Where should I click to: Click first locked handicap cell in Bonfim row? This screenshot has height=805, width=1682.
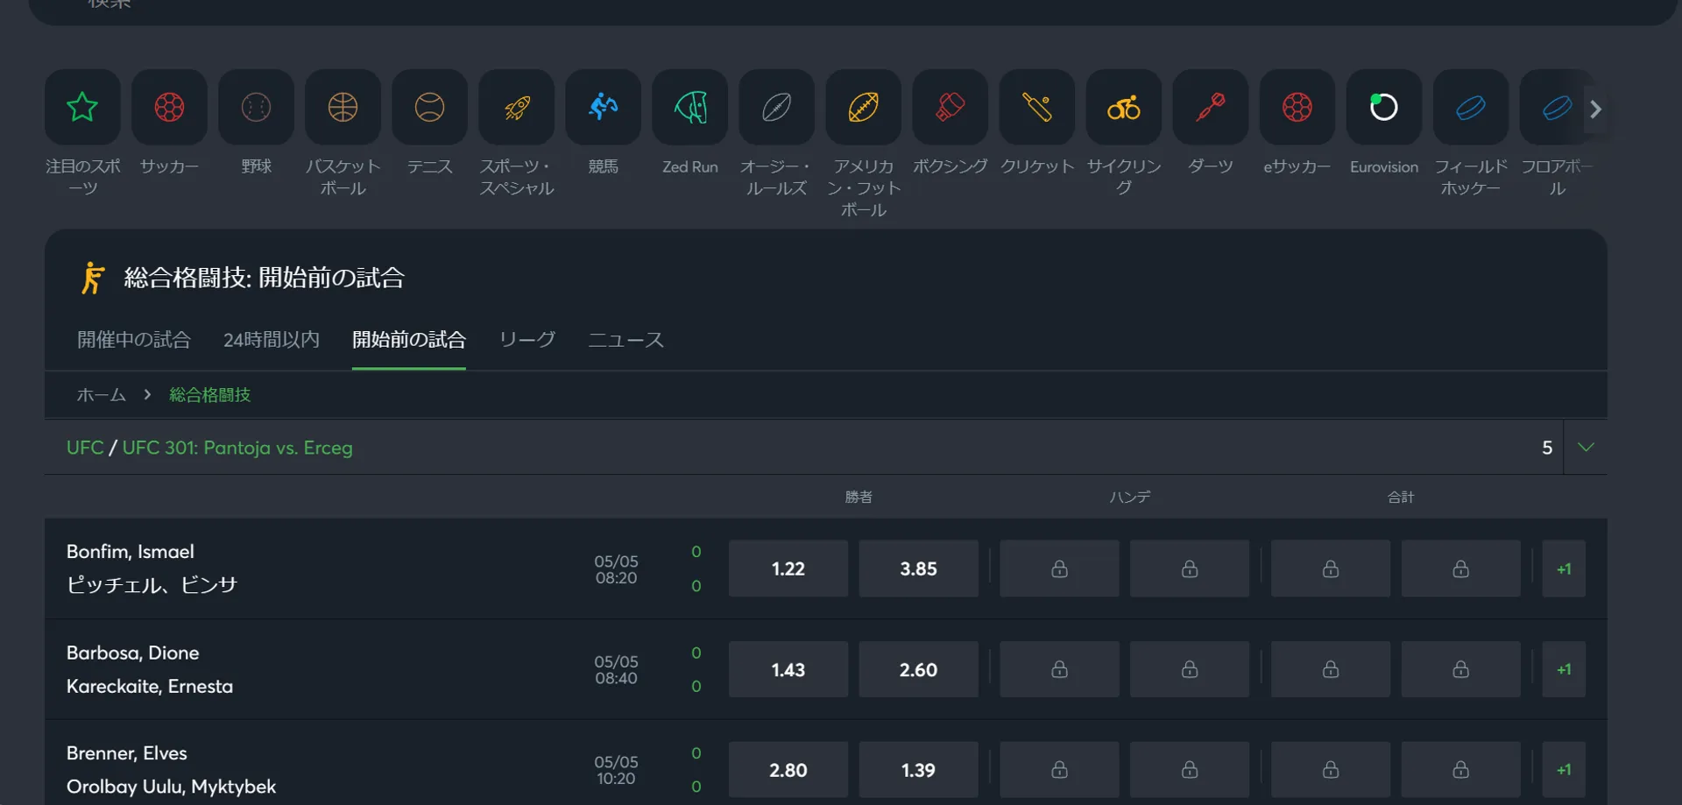point(1059,568)
